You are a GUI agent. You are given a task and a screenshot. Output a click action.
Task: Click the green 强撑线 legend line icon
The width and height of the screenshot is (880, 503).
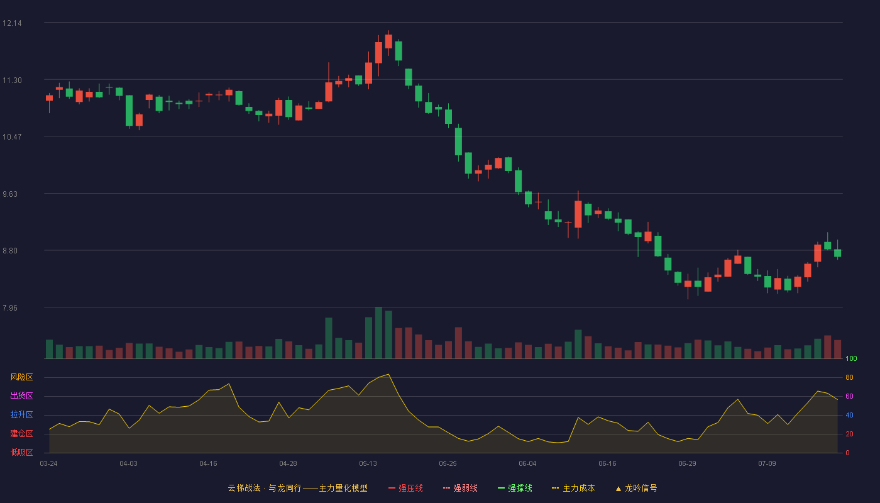tap(501, 488)
